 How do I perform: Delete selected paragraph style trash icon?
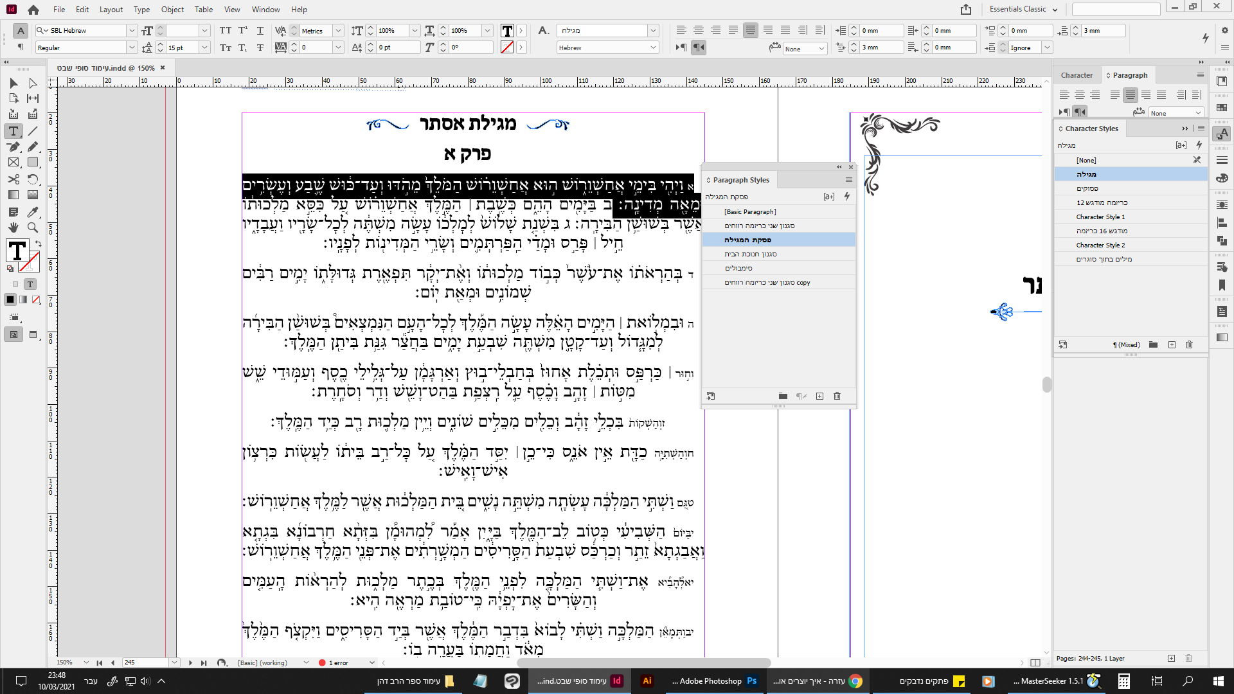point(837,396)
